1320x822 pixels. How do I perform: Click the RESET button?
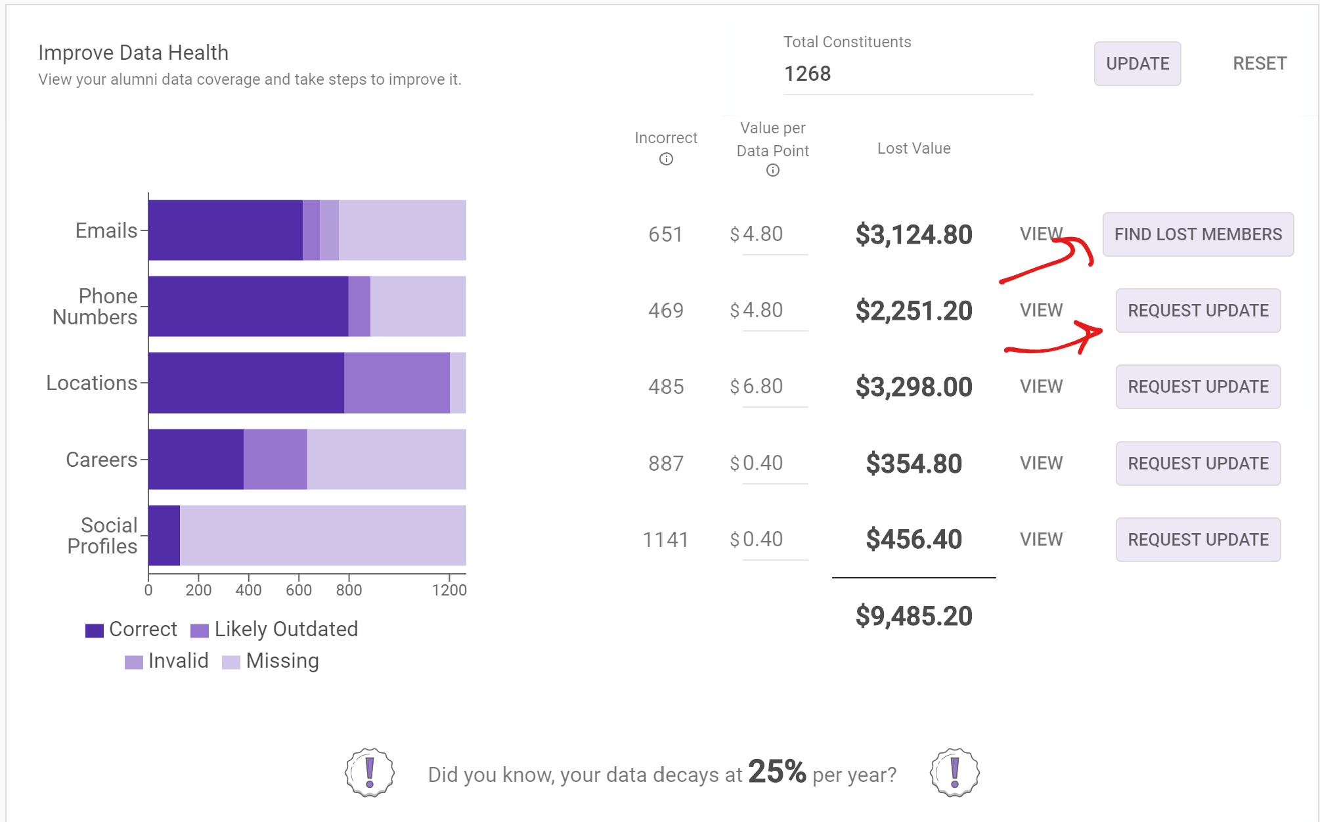click(x=1259, y=64)
